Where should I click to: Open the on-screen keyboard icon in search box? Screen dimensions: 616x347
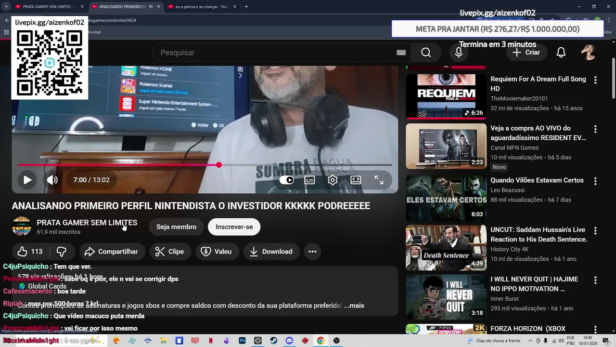coord(401,53)
